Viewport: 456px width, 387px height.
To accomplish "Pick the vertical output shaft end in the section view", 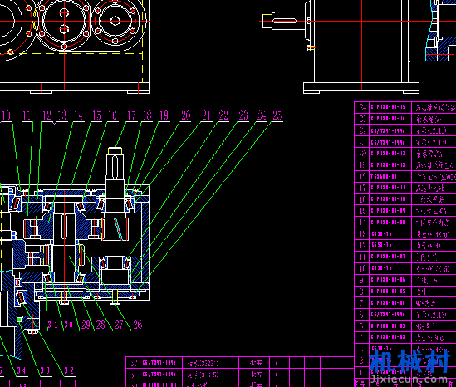I will [115, 164].
